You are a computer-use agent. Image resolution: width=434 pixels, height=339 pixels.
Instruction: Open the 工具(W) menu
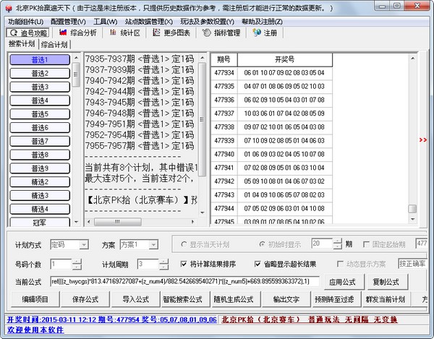(106, 22)
